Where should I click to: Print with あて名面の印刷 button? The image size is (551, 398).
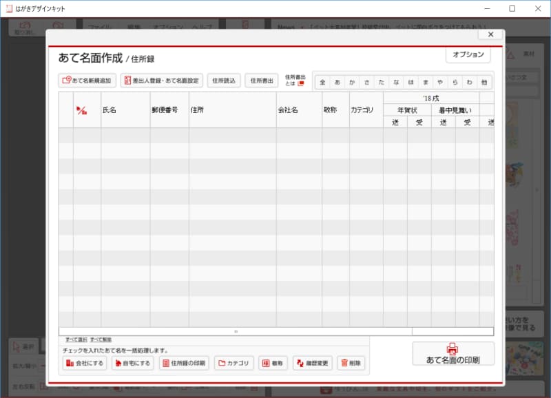click(453, 353)
